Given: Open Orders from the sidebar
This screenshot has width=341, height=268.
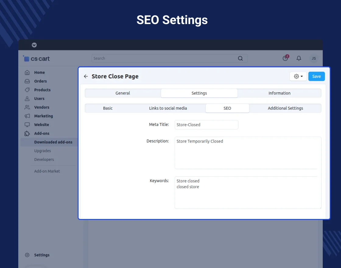Looking at the screenshot, I should tap(40, 81).
